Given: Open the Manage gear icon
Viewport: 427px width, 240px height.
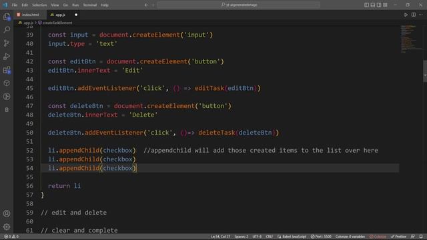Looking at the screenshot, I should click(7, 227).
